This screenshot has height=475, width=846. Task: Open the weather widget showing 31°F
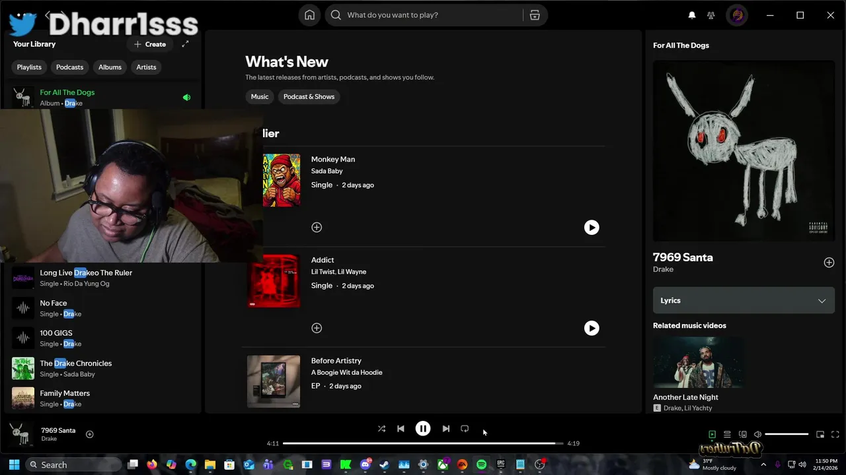(x=712, y=464)
